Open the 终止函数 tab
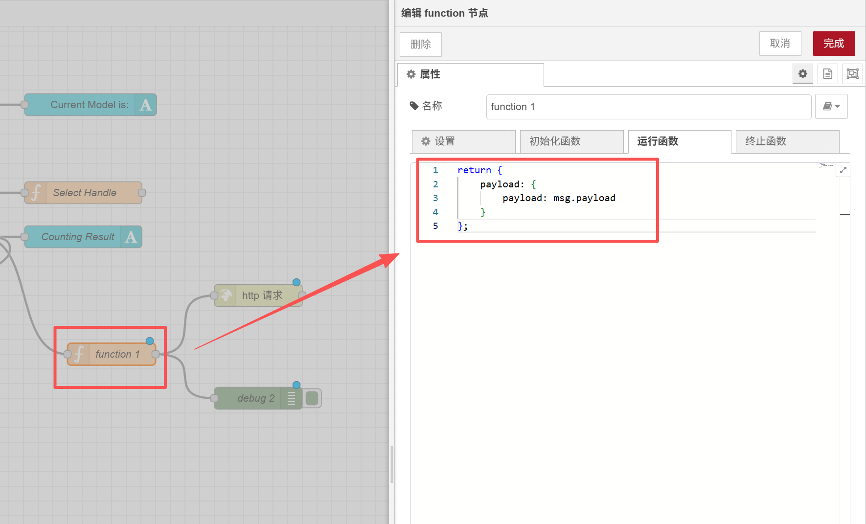Image resolution: width=866 pixels, height=524 pixels. pos(787,141)
